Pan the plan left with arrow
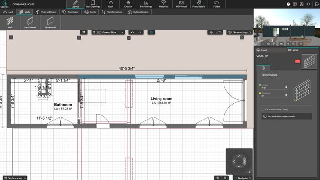The image size is (320, 180). coord(234,161)
